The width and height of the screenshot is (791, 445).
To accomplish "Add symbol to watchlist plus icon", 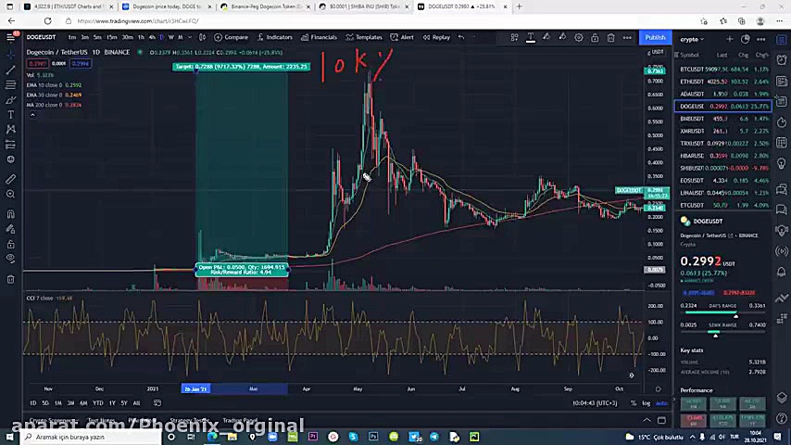I will [x=730, y=39].
